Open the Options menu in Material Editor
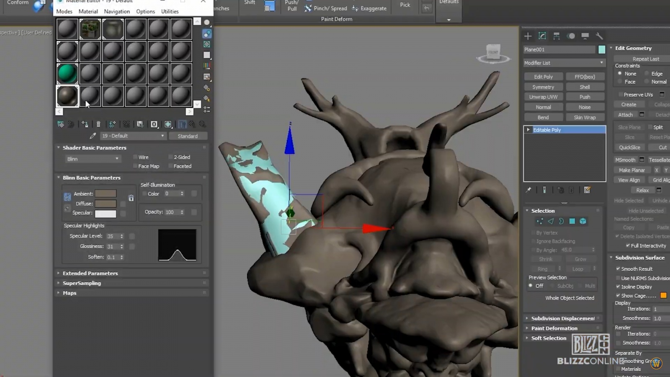 click(145, 11)
